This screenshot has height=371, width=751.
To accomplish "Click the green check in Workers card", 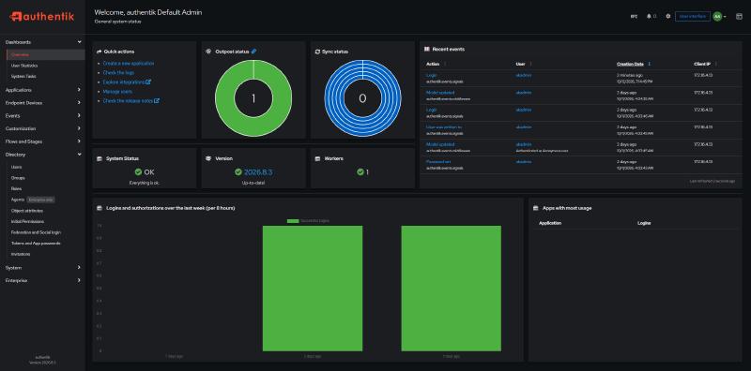I will [x=360, y=172].
